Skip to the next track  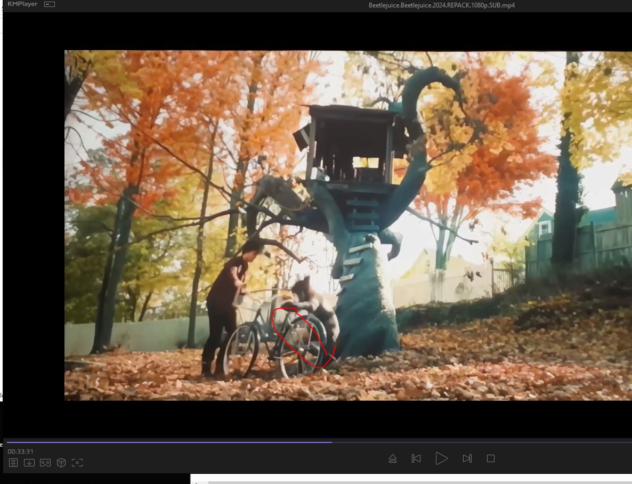[467, 458]
